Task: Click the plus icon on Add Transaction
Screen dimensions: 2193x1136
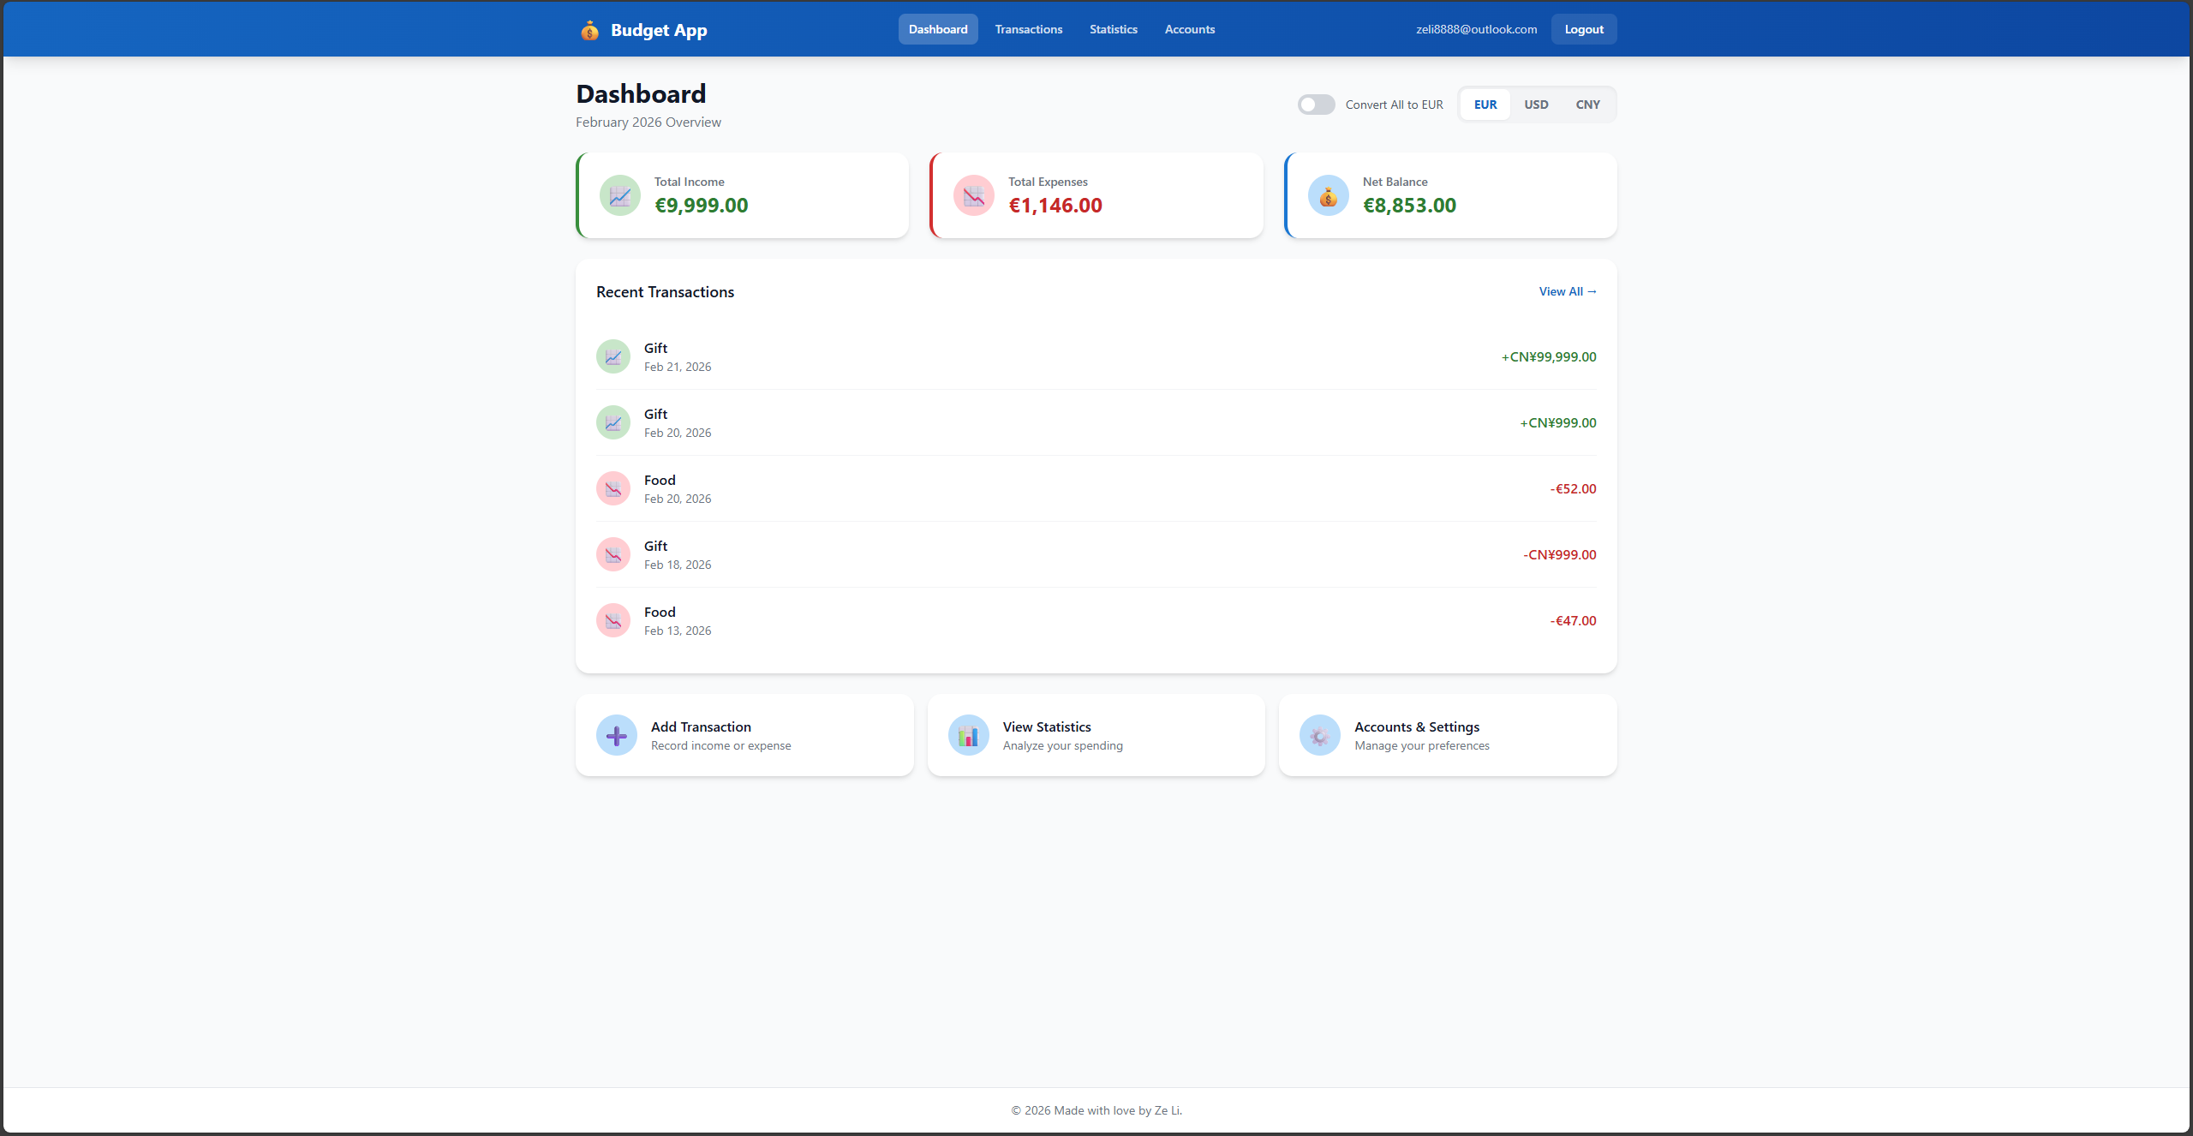Action: pyautogui.click(x=616, y=735)
